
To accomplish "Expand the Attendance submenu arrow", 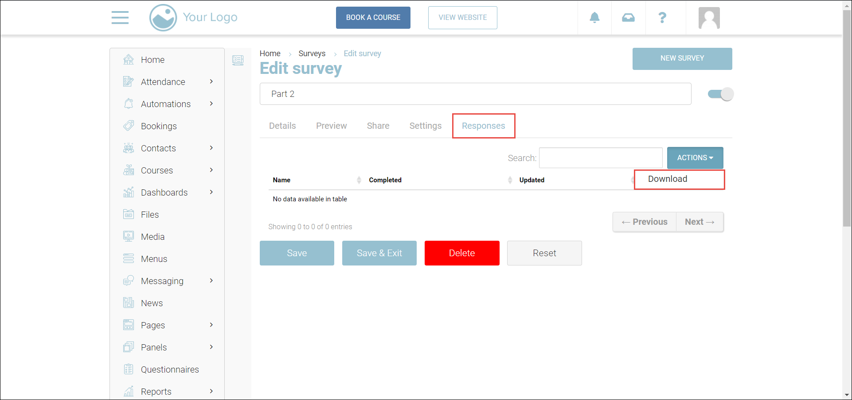I will coord(211,82).
